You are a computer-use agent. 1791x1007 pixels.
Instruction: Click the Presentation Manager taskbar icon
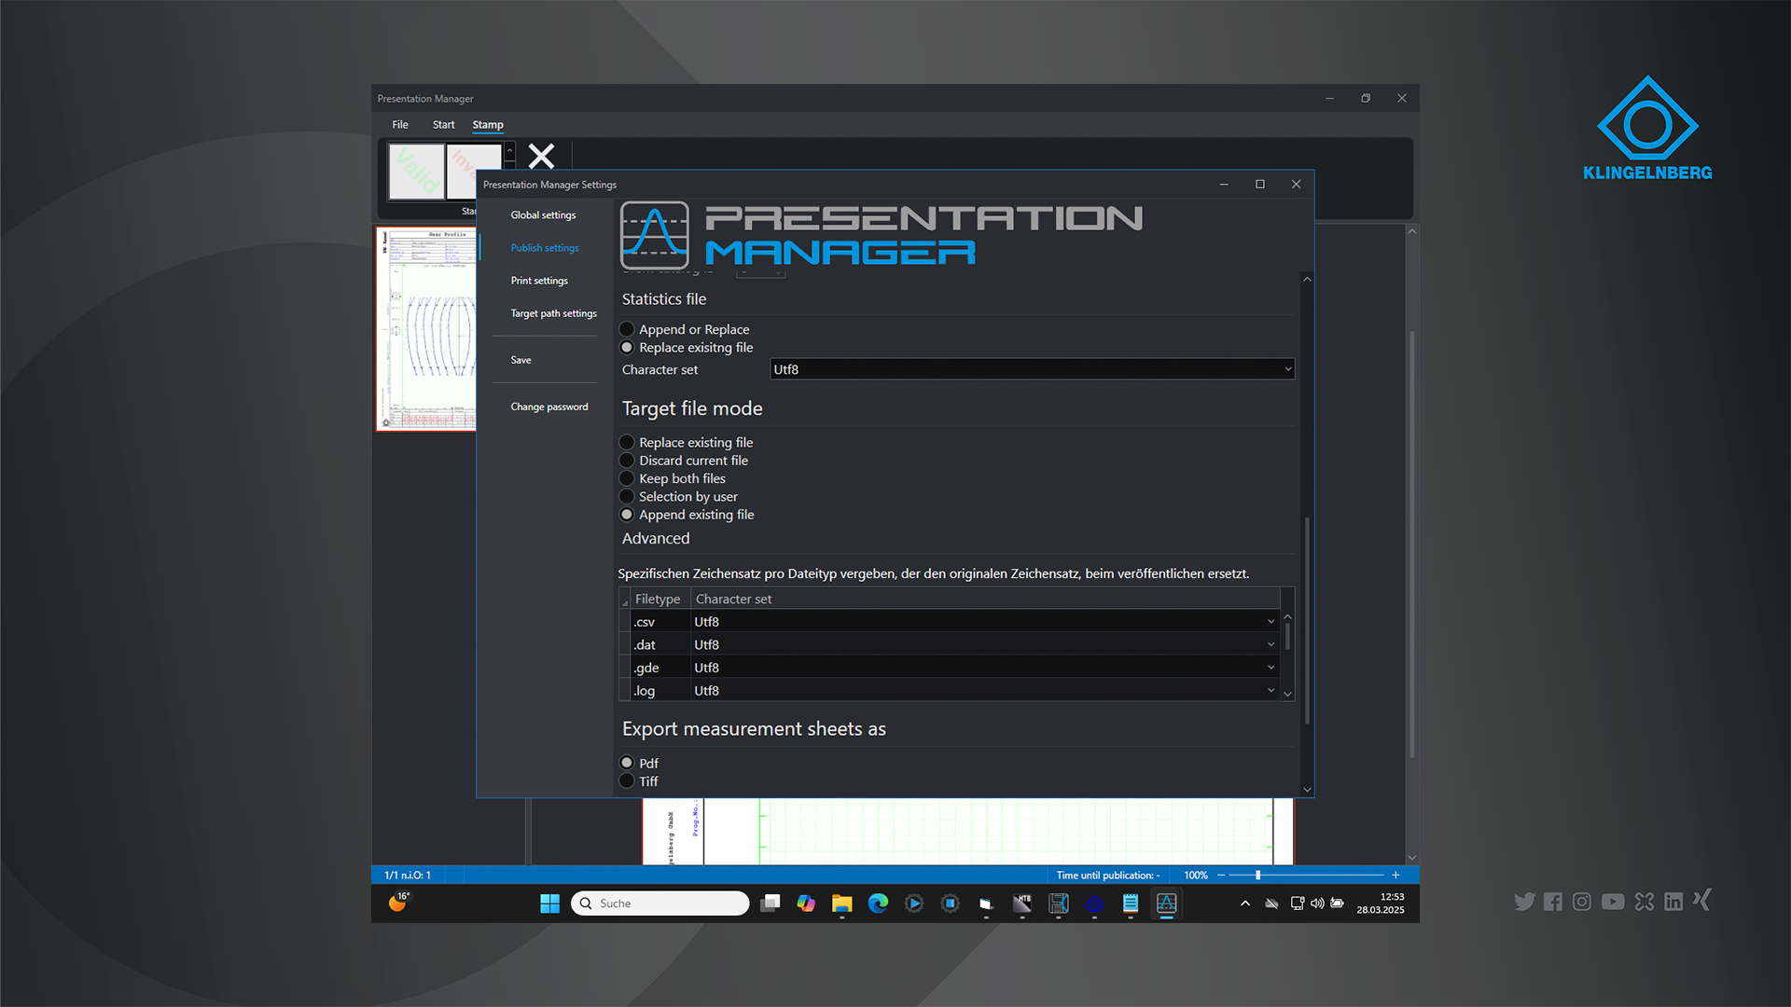1166,903
